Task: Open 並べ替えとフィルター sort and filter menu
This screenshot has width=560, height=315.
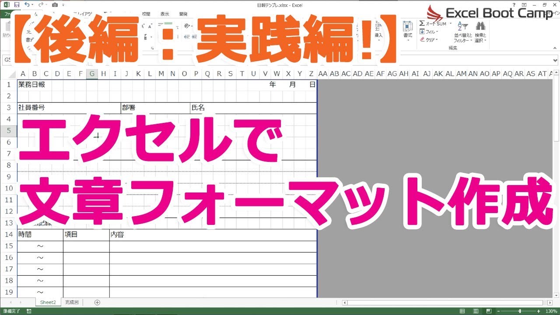Action: click(x=463, y=32)
